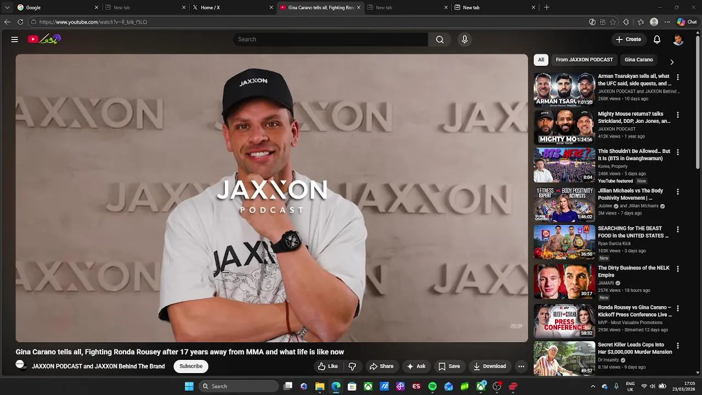Click the main video player
Image resolution: width=702 pixels, height=395 pixels.
(x=271, y=198)
